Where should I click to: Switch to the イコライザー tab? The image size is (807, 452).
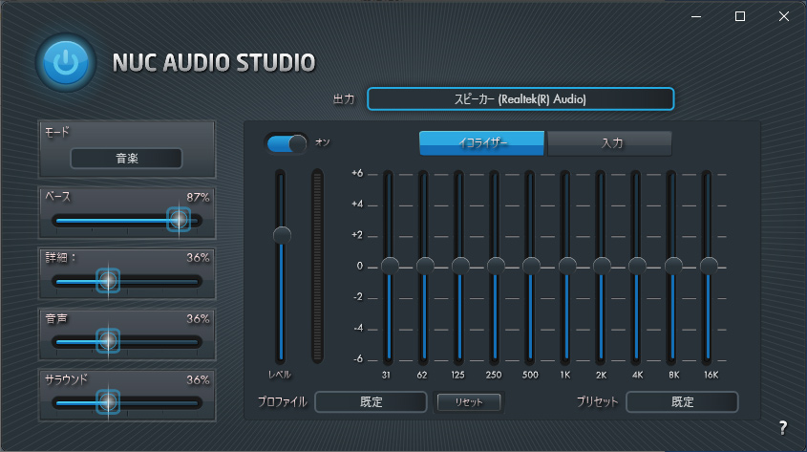pyautogui.click(x=481, y=142)
